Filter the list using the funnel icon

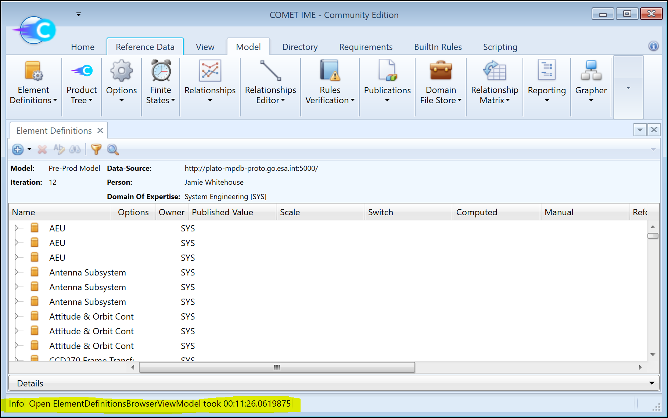96,149
